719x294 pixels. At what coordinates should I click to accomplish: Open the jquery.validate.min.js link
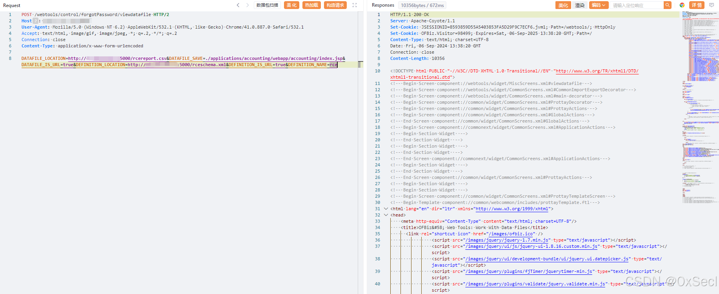[x=535, y=284]
